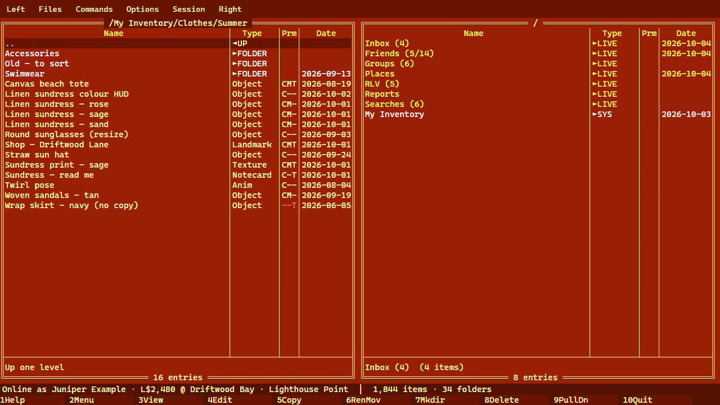This screenshot has height=405, width=720.
Task: Open the Swimwear folder
Action: click(x=178, y=74)
